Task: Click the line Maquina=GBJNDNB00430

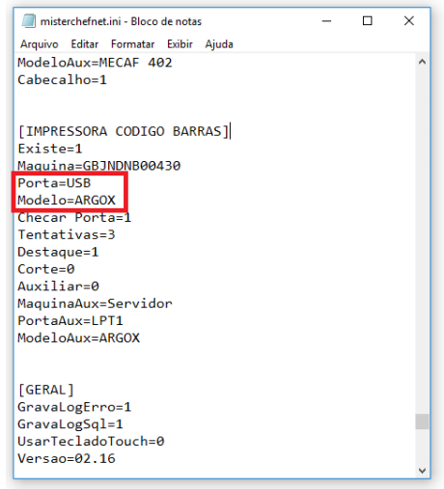Action: [x=98, y=166]
